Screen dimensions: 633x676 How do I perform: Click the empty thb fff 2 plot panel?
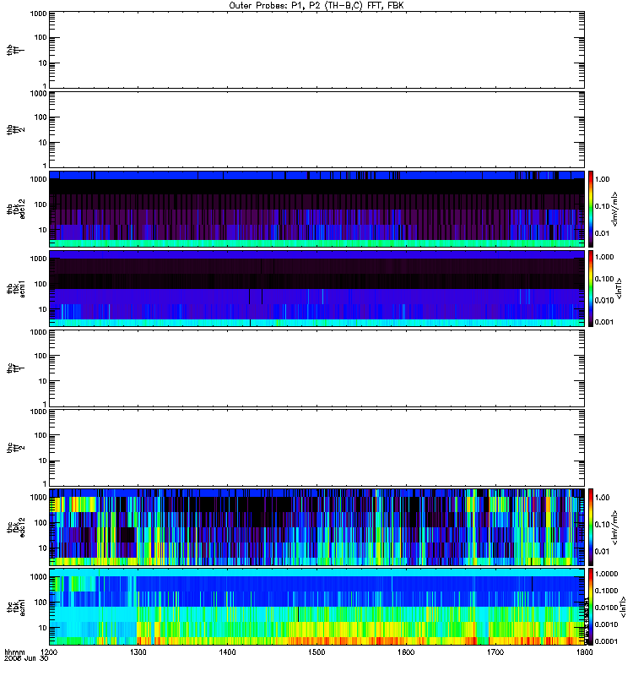317,129
